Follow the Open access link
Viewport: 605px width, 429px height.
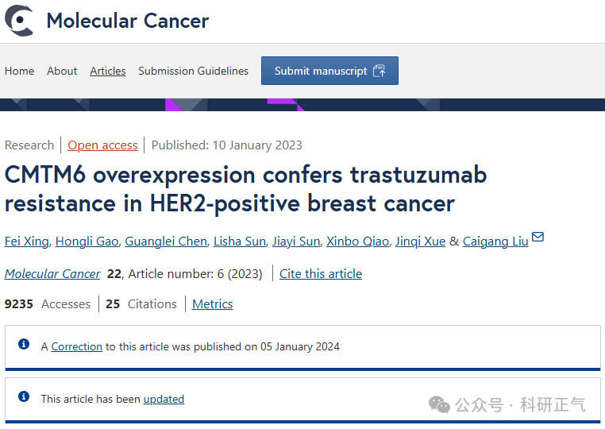tap(102, 145)
